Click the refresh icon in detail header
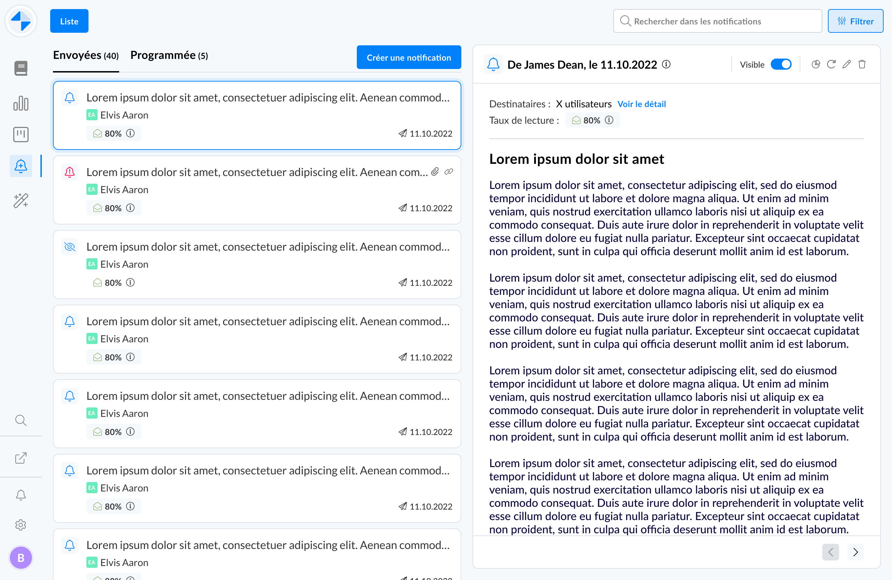892x580 pixels. pos(831,64)
